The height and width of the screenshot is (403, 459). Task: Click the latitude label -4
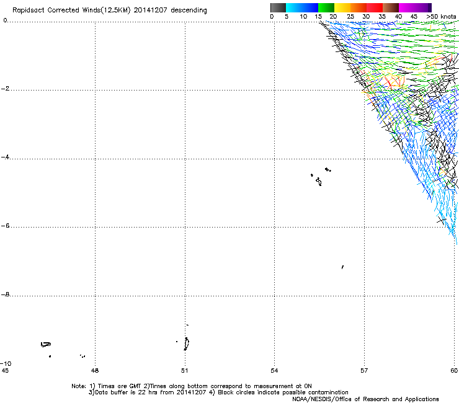5,157
